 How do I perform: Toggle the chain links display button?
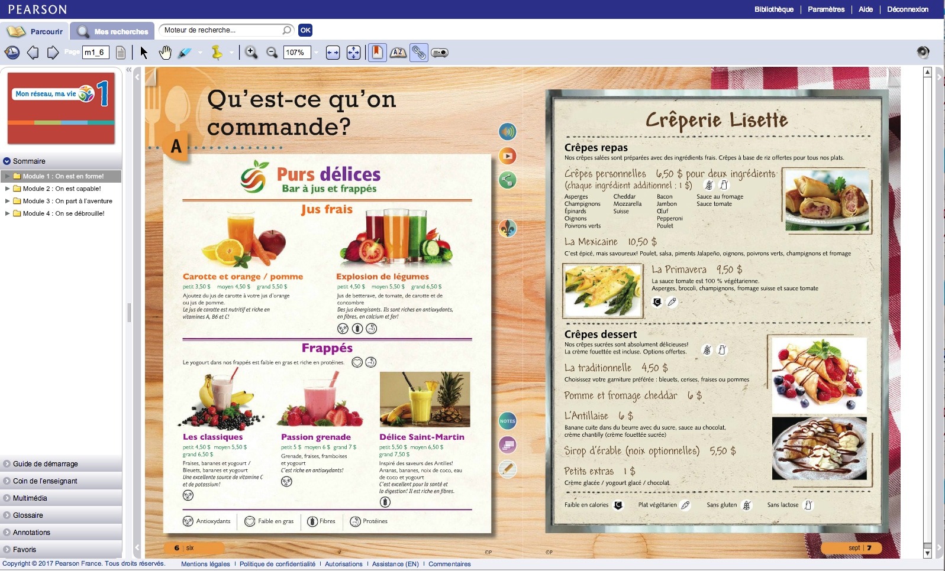(419, 53)
